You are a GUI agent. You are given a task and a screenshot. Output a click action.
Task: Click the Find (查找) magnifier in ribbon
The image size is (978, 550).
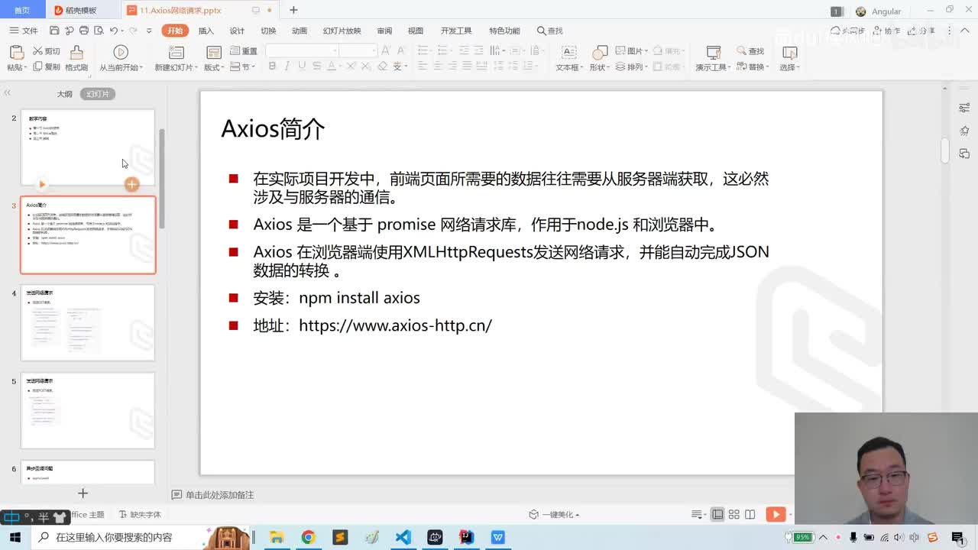(750, 51)
